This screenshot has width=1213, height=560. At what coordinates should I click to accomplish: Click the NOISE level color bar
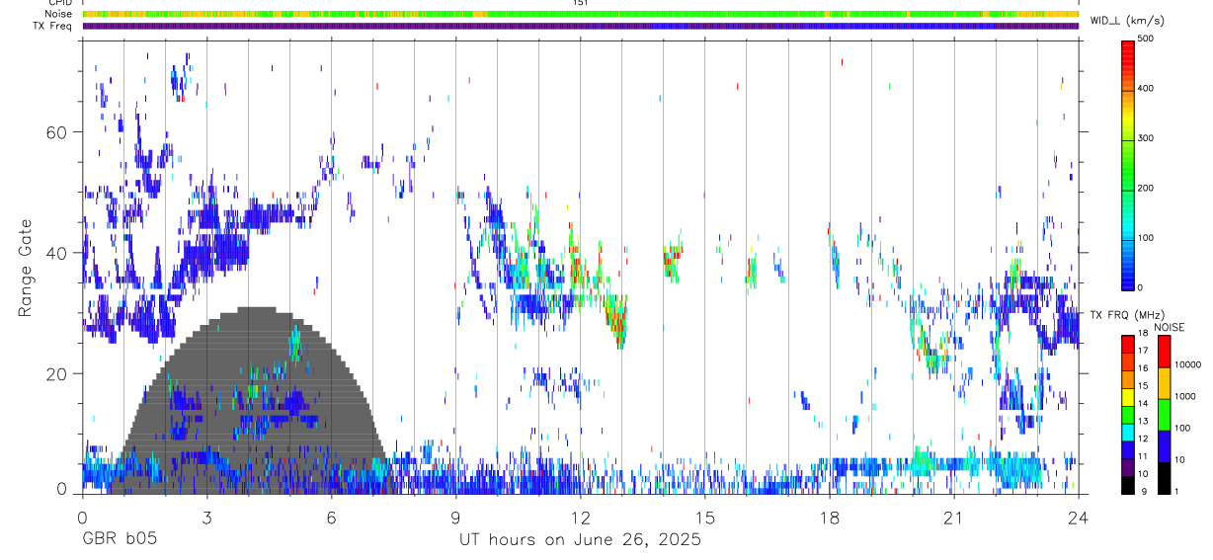(x=1164, y=413)
